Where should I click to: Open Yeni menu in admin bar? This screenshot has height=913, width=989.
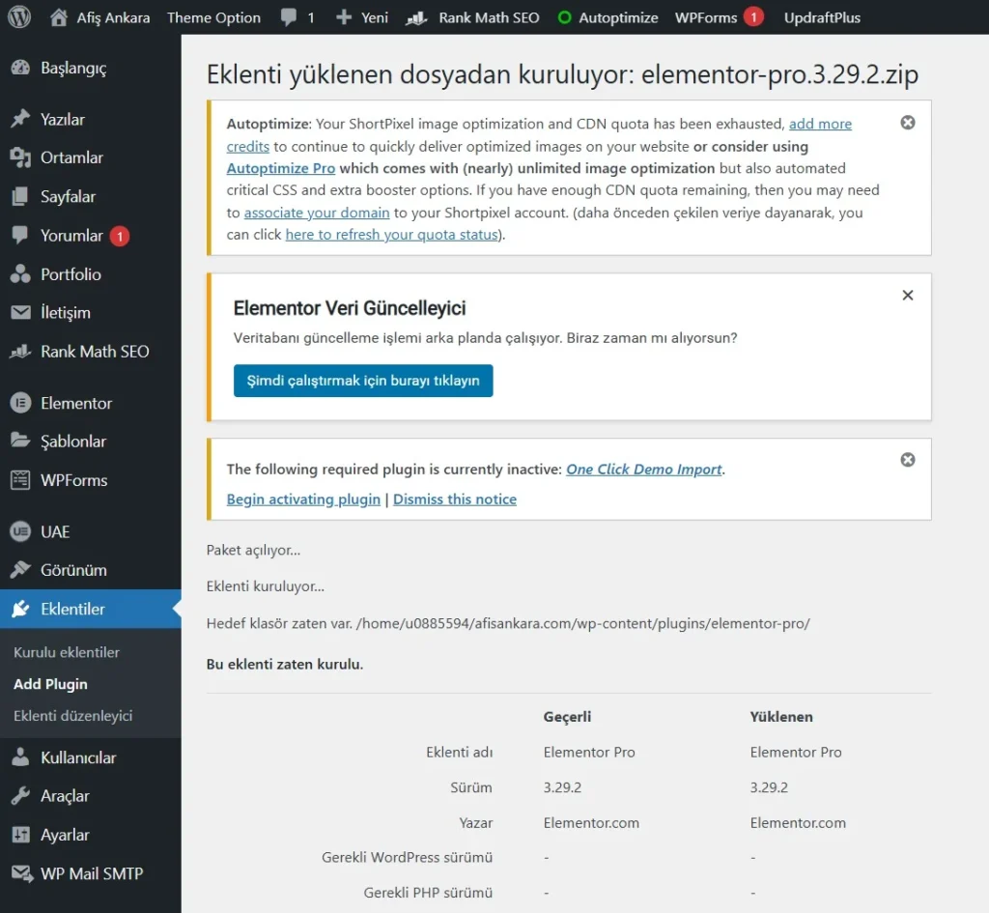tap(375, 17)
